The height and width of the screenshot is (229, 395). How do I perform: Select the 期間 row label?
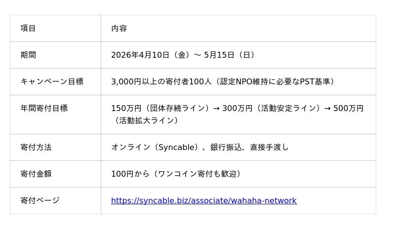click(28, 55)
